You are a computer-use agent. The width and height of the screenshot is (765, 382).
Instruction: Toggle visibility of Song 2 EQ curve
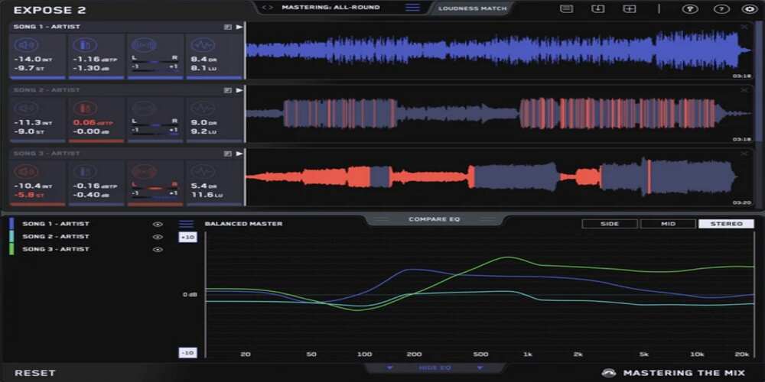point(157,237)
